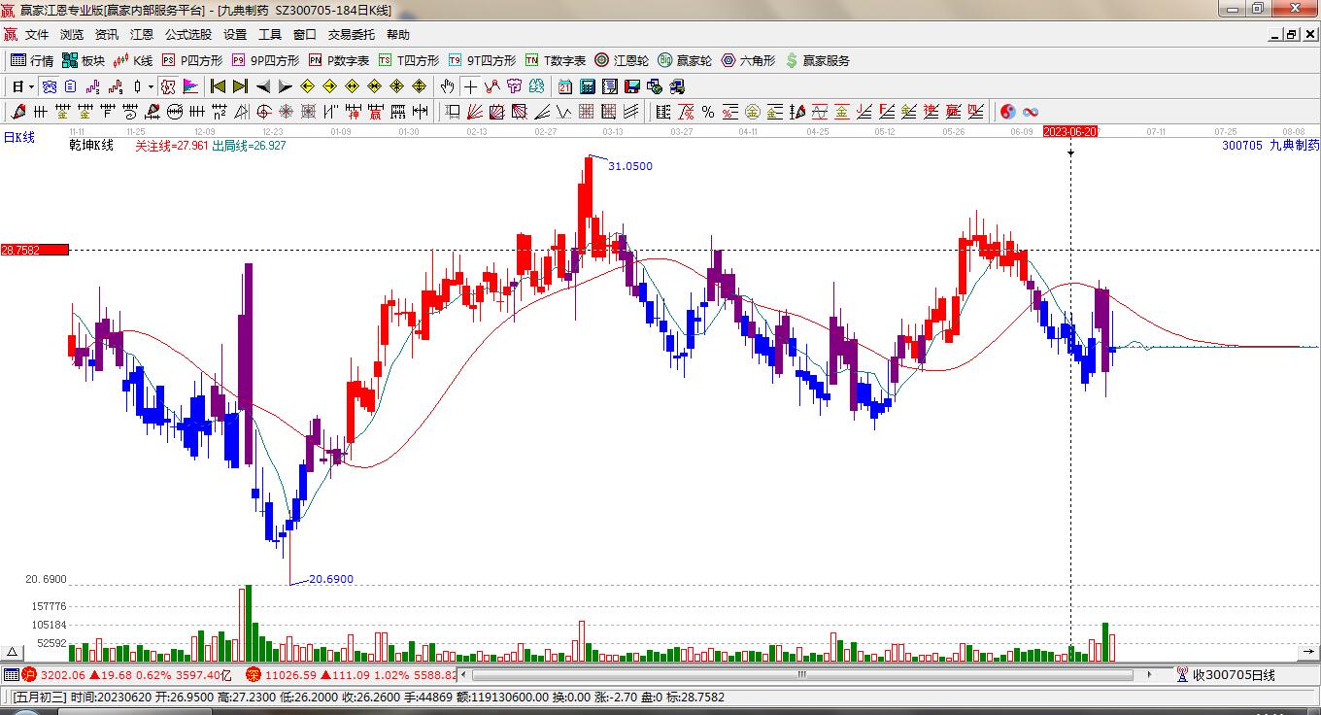Toggle the 9P四方形 view button
1321x715 pixels.
[265, 60]
